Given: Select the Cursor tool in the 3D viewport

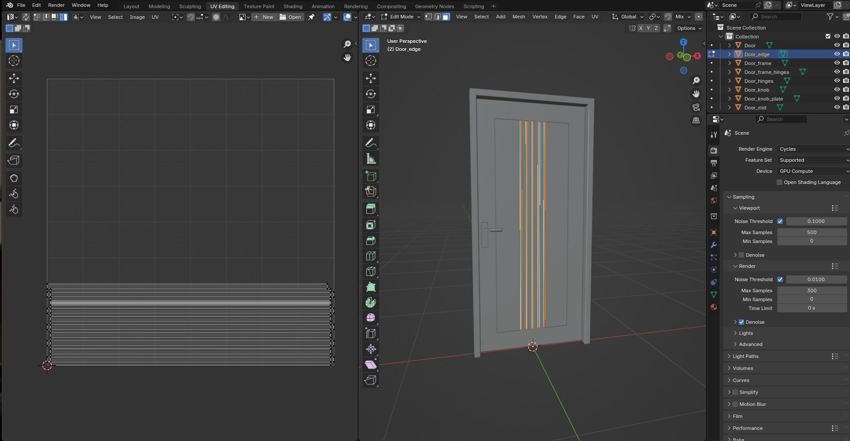Looking at the screenshot, I should [371, 61].
